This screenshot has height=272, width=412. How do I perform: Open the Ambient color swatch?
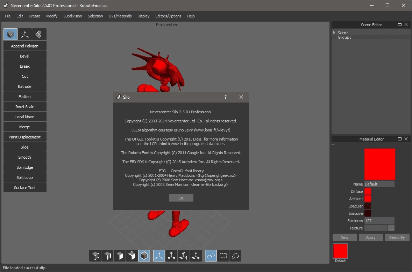coord(368,199)
